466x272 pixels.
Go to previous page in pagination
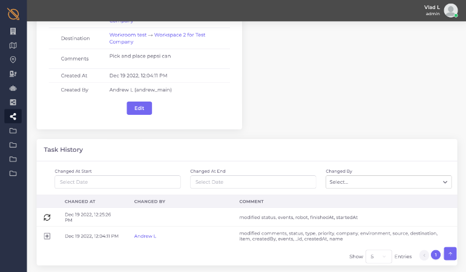pos(424,255)
